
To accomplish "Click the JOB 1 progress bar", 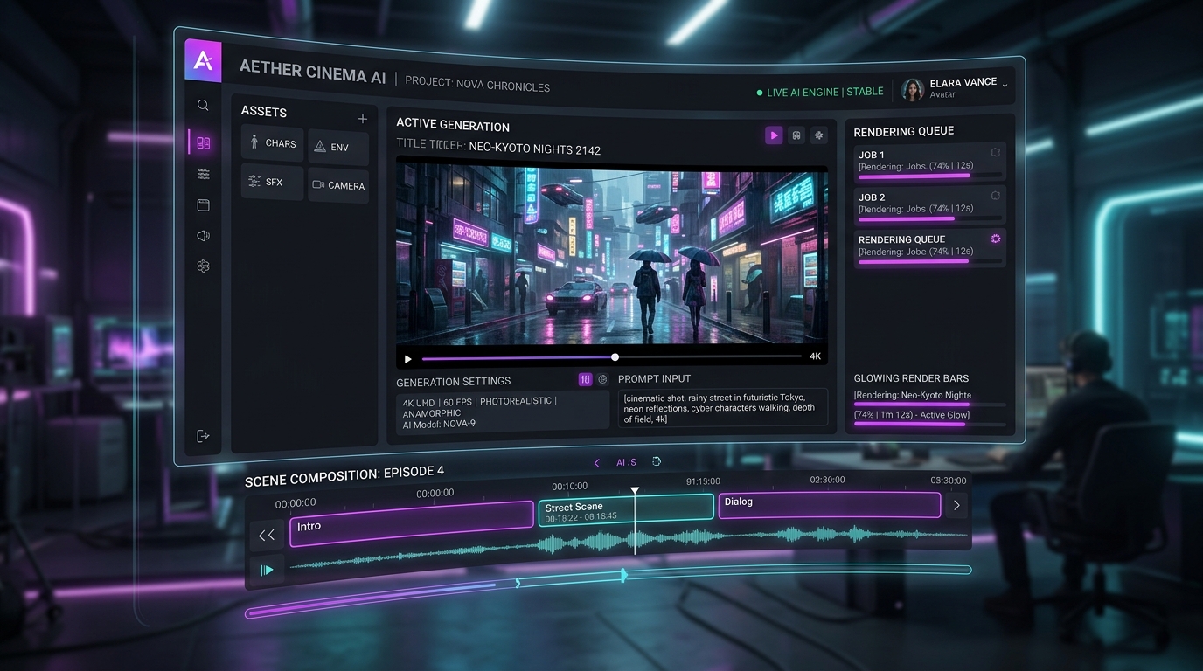I will [929, 176].
